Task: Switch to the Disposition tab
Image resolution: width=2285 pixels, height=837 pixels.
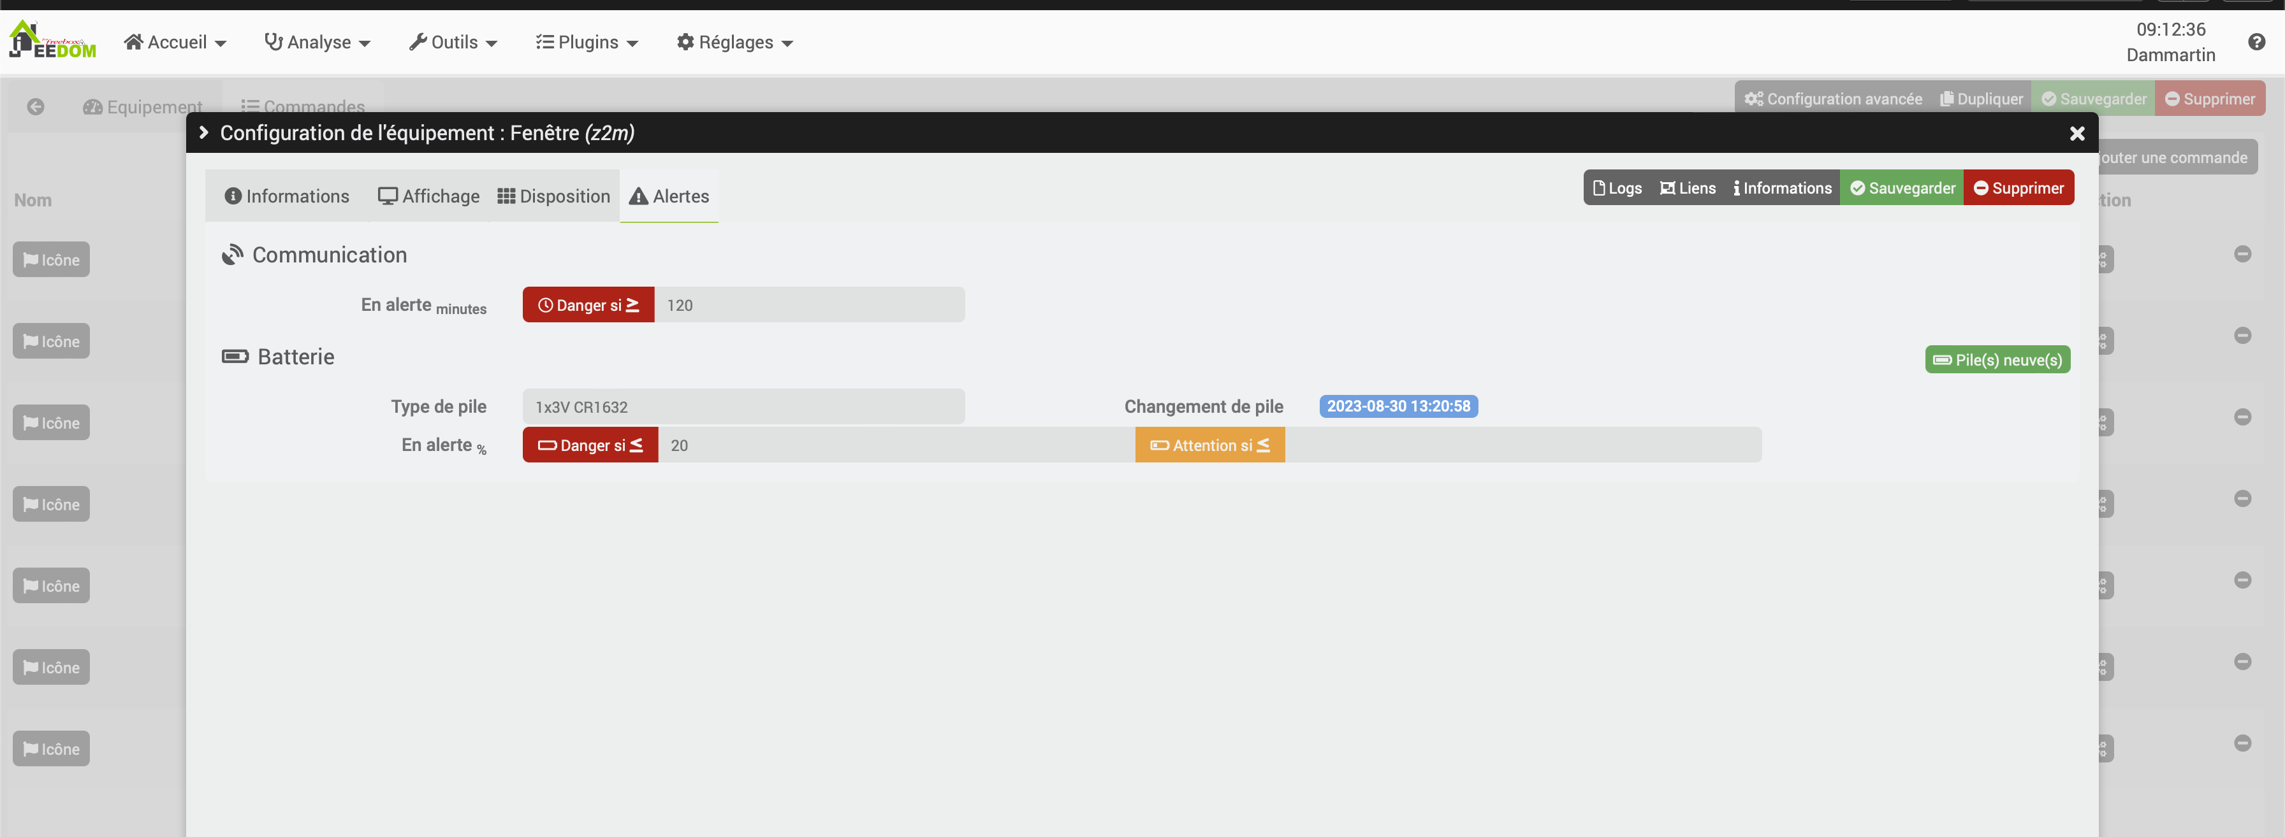Action: tap(553, 196)
